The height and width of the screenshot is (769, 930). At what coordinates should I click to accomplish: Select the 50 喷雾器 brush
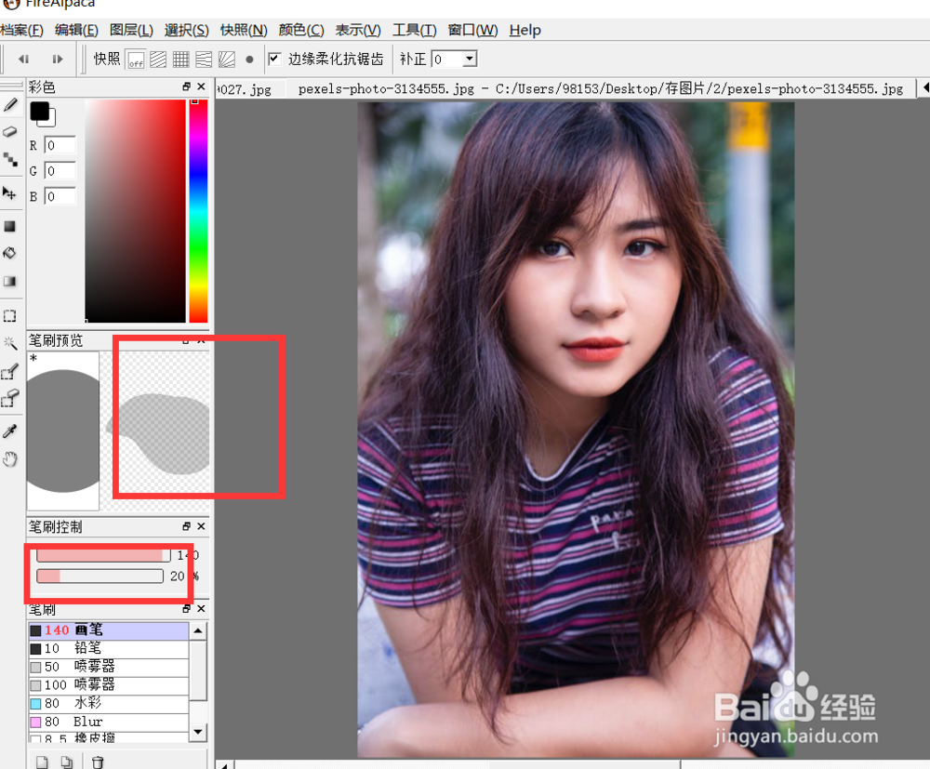tap(109, 667)
